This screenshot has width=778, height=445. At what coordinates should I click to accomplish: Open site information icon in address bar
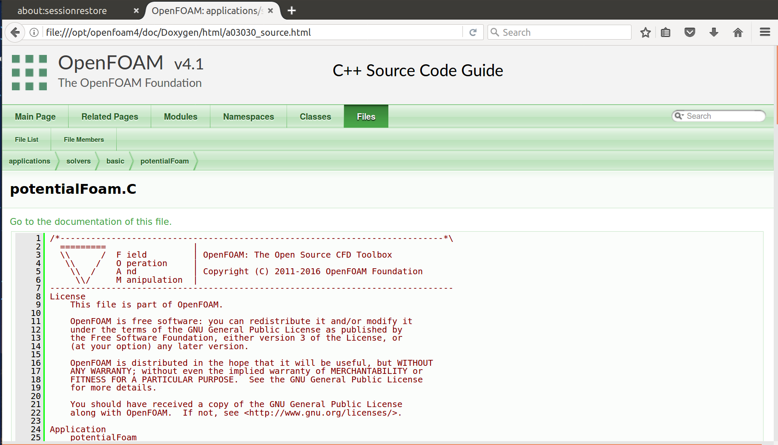34,32
